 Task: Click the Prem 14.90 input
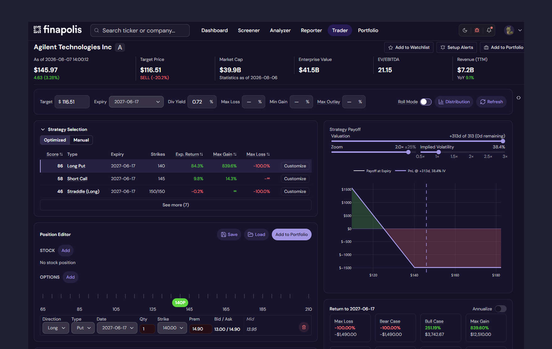click(200, 329)
